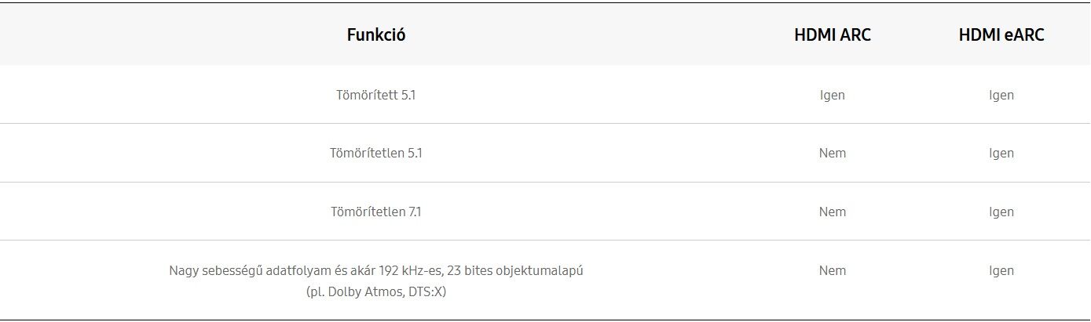The width and height of the screenshot is (1091, 322).
Task: Click the HDMI ARC column header
Action: [833, 35]
